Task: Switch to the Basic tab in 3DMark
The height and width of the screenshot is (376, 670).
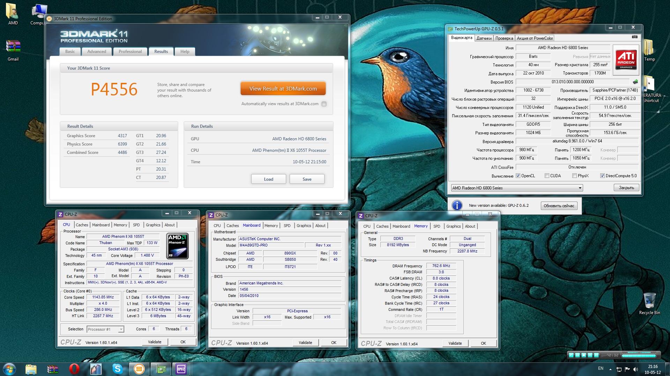Action: pos(70,52)
